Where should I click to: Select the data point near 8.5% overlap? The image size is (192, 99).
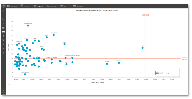pyautogui.click(x=119, y=63)
